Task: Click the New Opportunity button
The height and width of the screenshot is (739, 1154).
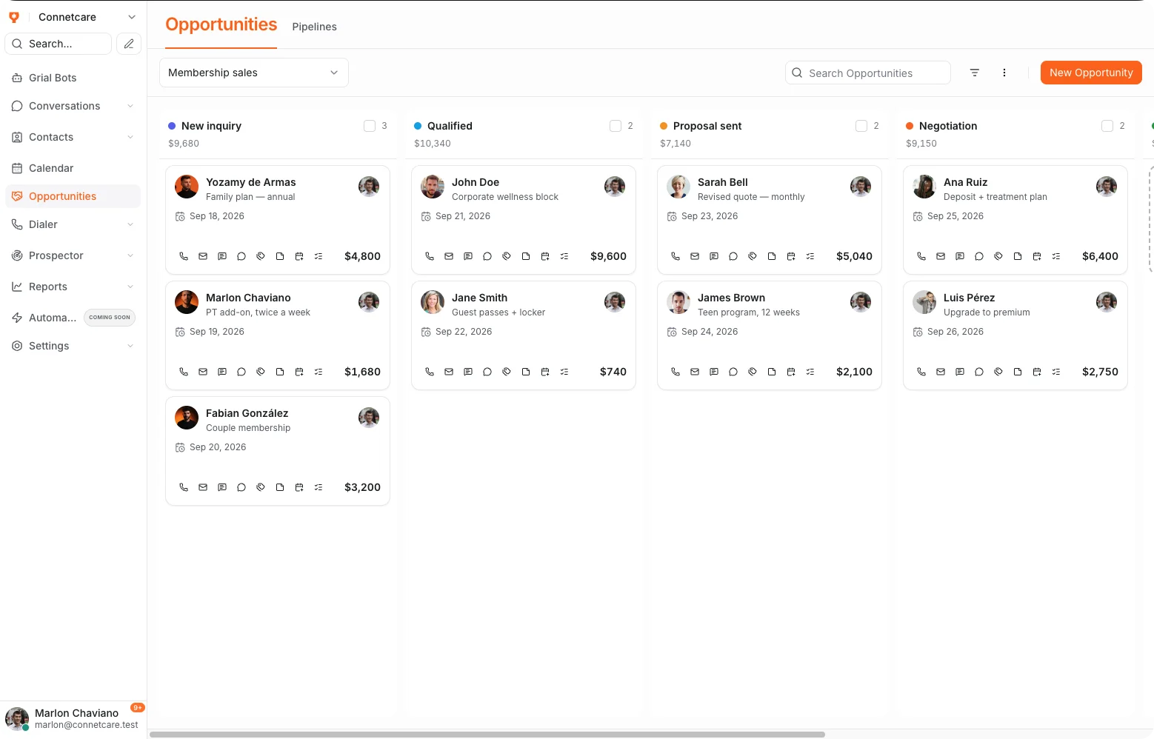Action: (x=1091, y=73)
